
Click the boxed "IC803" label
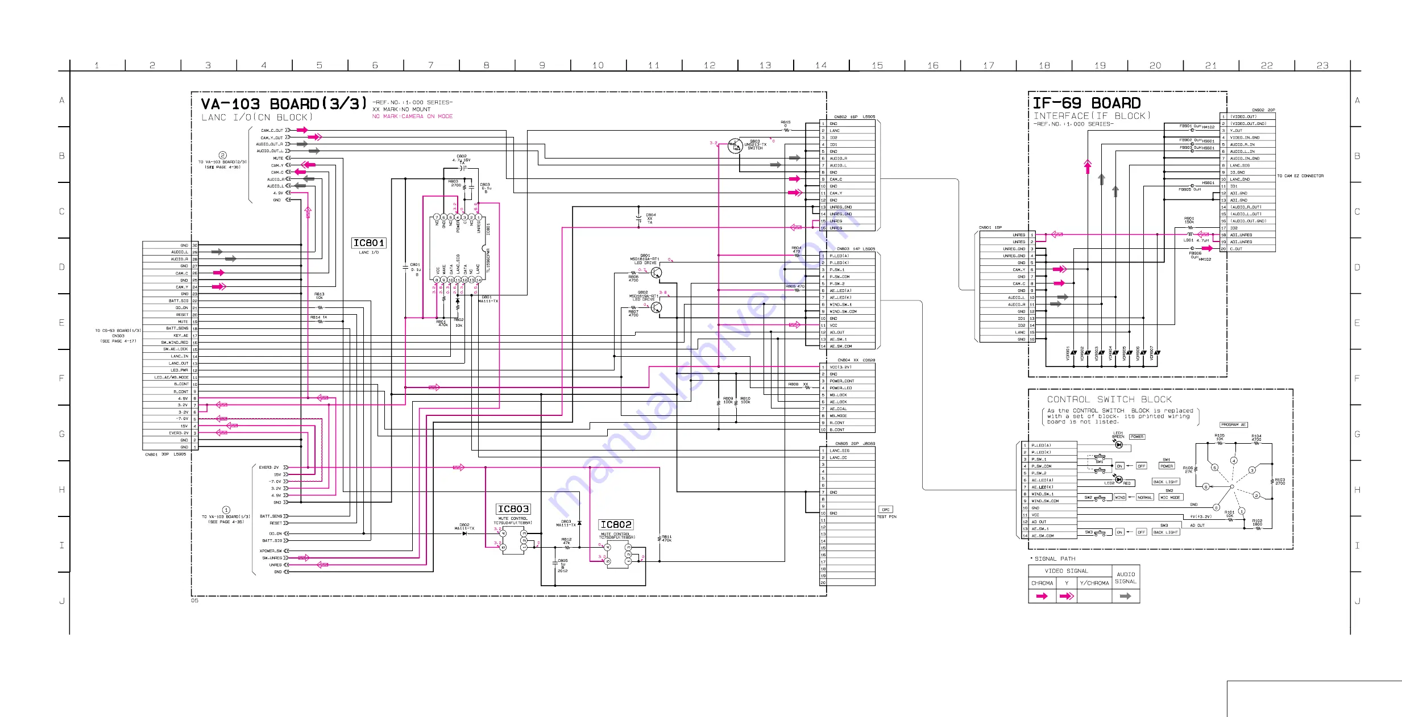click(x=513, y=509)
